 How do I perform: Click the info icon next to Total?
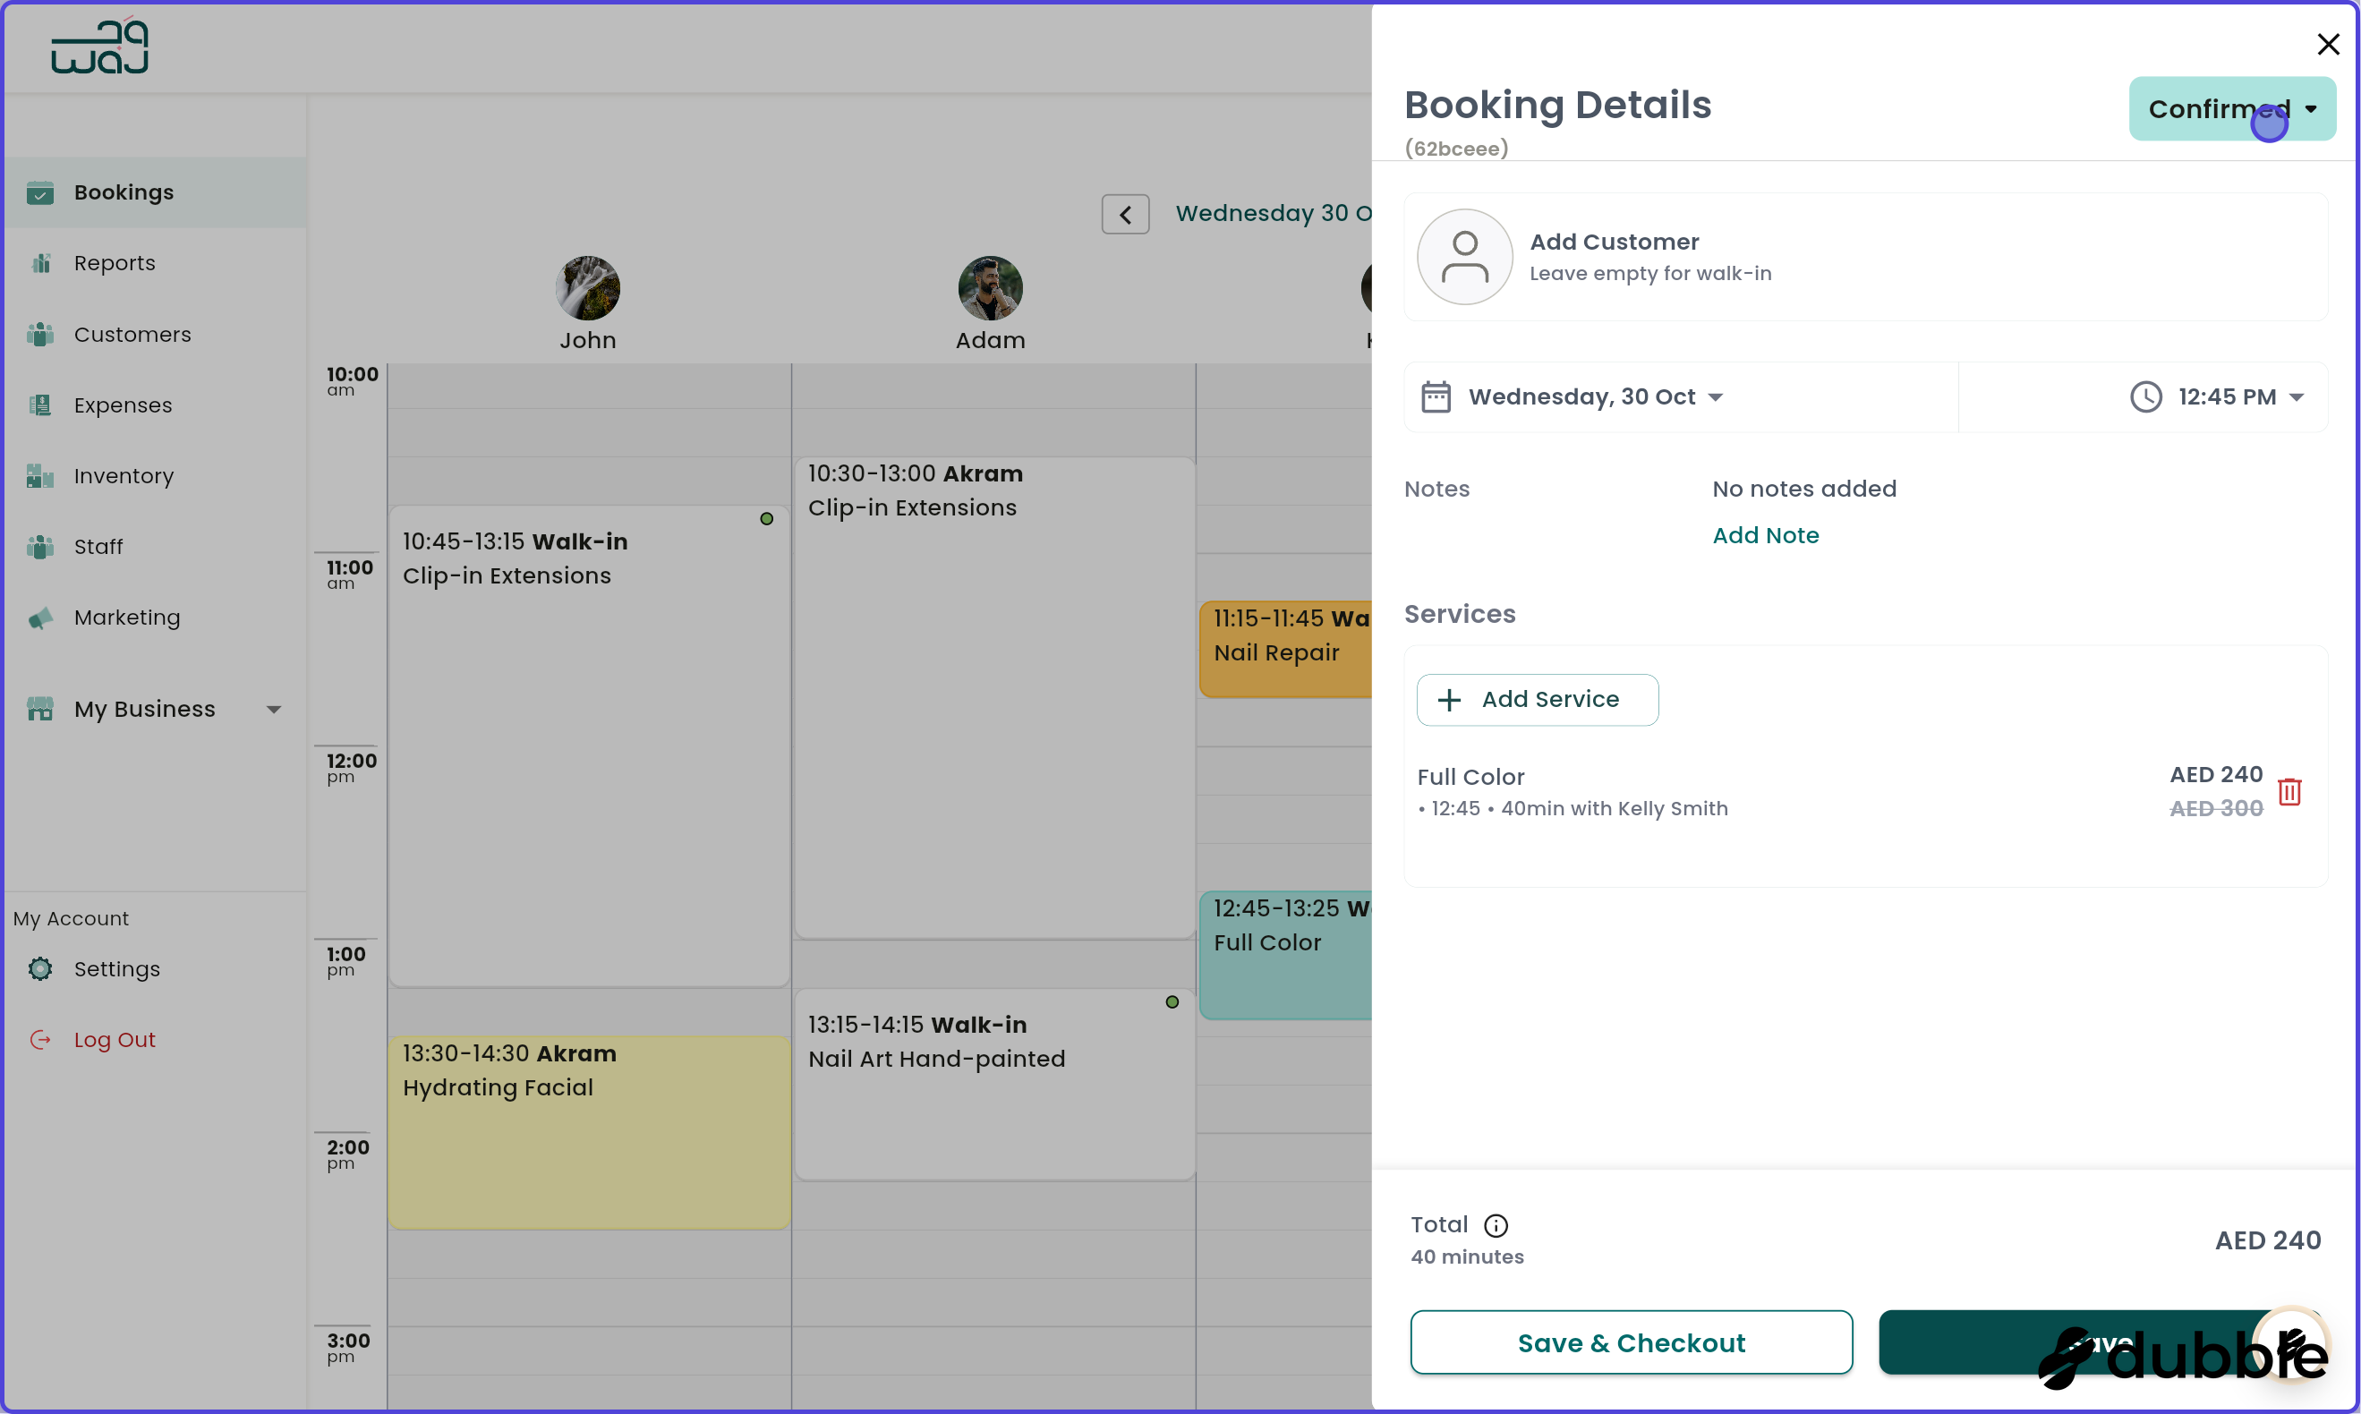1496,1225
